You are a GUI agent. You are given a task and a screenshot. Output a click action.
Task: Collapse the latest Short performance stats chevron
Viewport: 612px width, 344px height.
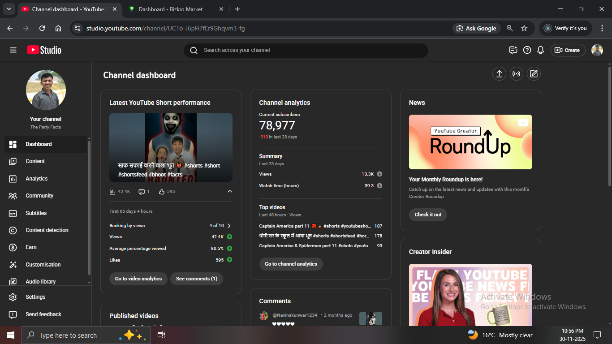230,192
